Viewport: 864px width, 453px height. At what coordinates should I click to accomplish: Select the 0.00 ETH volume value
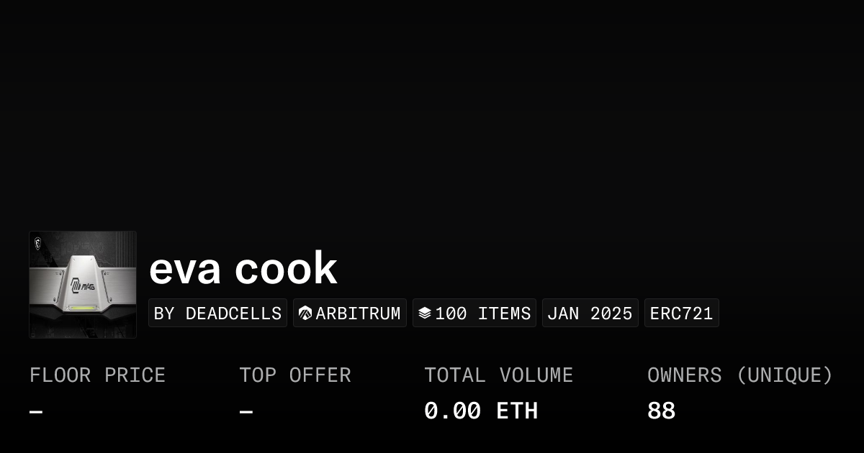(x=480, y=411)
